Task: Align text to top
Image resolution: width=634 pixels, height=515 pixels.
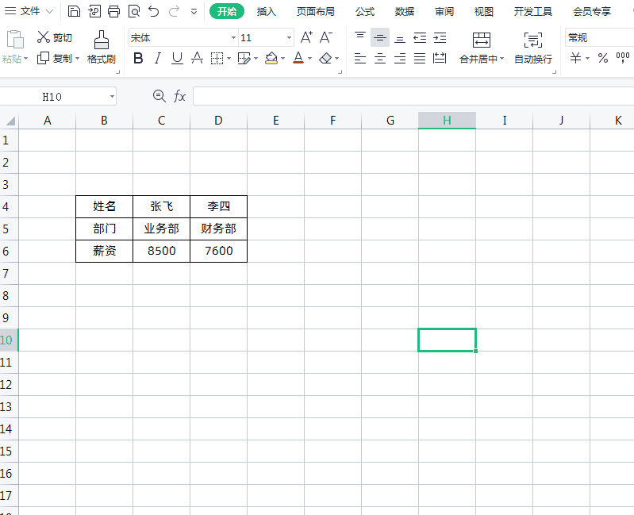Action: point(360,37)
